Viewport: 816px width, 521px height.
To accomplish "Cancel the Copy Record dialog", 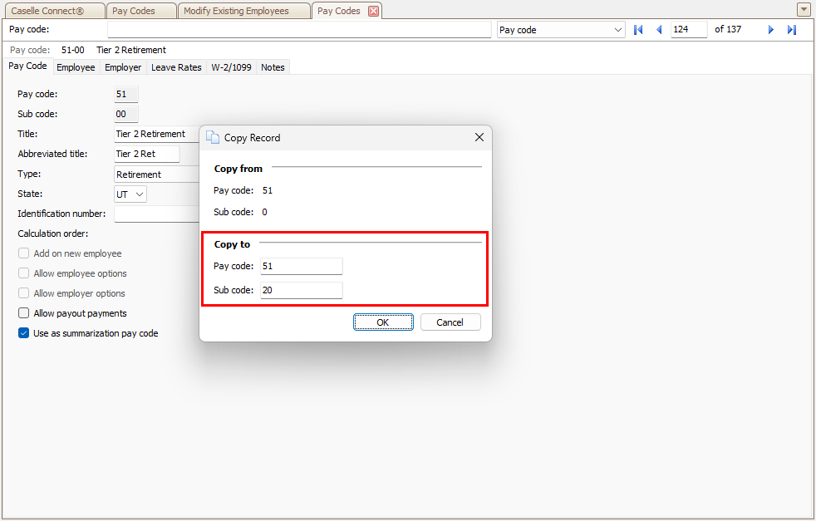I will coord(450,322).
